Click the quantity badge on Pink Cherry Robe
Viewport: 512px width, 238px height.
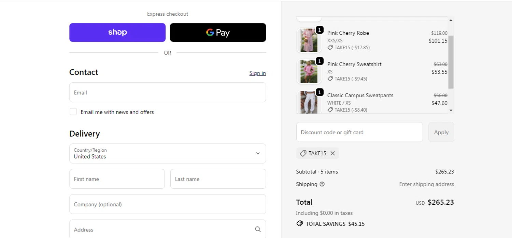point(319,30)
